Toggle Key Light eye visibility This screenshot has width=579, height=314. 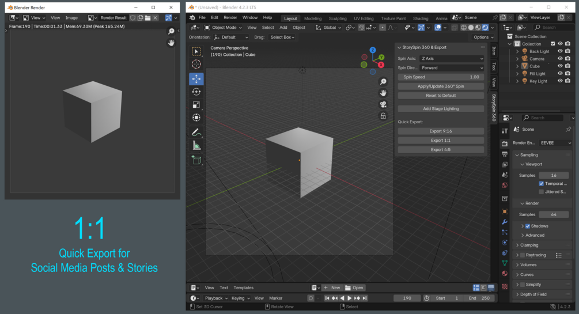click(x=560, y=81)
